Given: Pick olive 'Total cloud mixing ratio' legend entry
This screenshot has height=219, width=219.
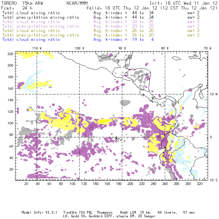Looking at the screenshot, I should (x=31, y=30).
